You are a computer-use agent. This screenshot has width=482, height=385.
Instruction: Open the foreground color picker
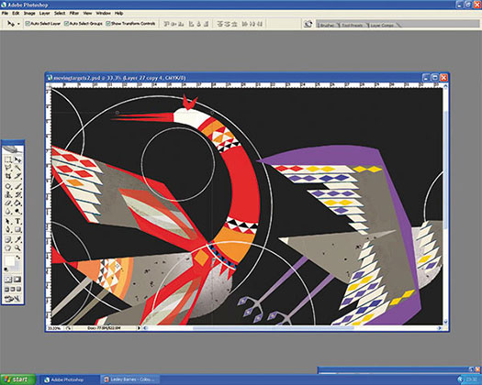[9, 261]
